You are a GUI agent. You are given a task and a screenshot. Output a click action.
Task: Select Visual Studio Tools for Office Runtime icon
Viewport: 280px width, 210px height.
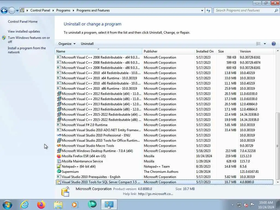point(59,141)
